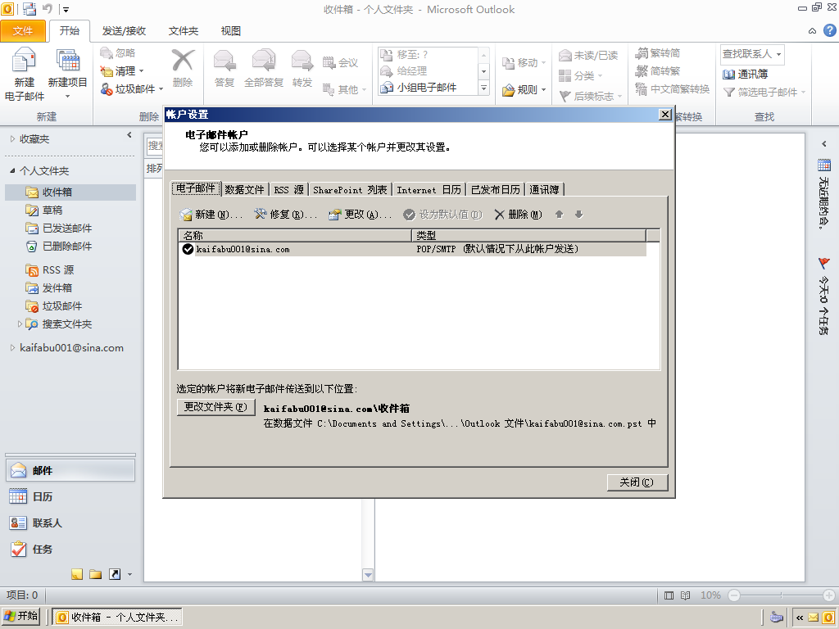839x629 pixels.
Task: Switch to View (视图) ribbon tab
Action: [x=230, y=31]
